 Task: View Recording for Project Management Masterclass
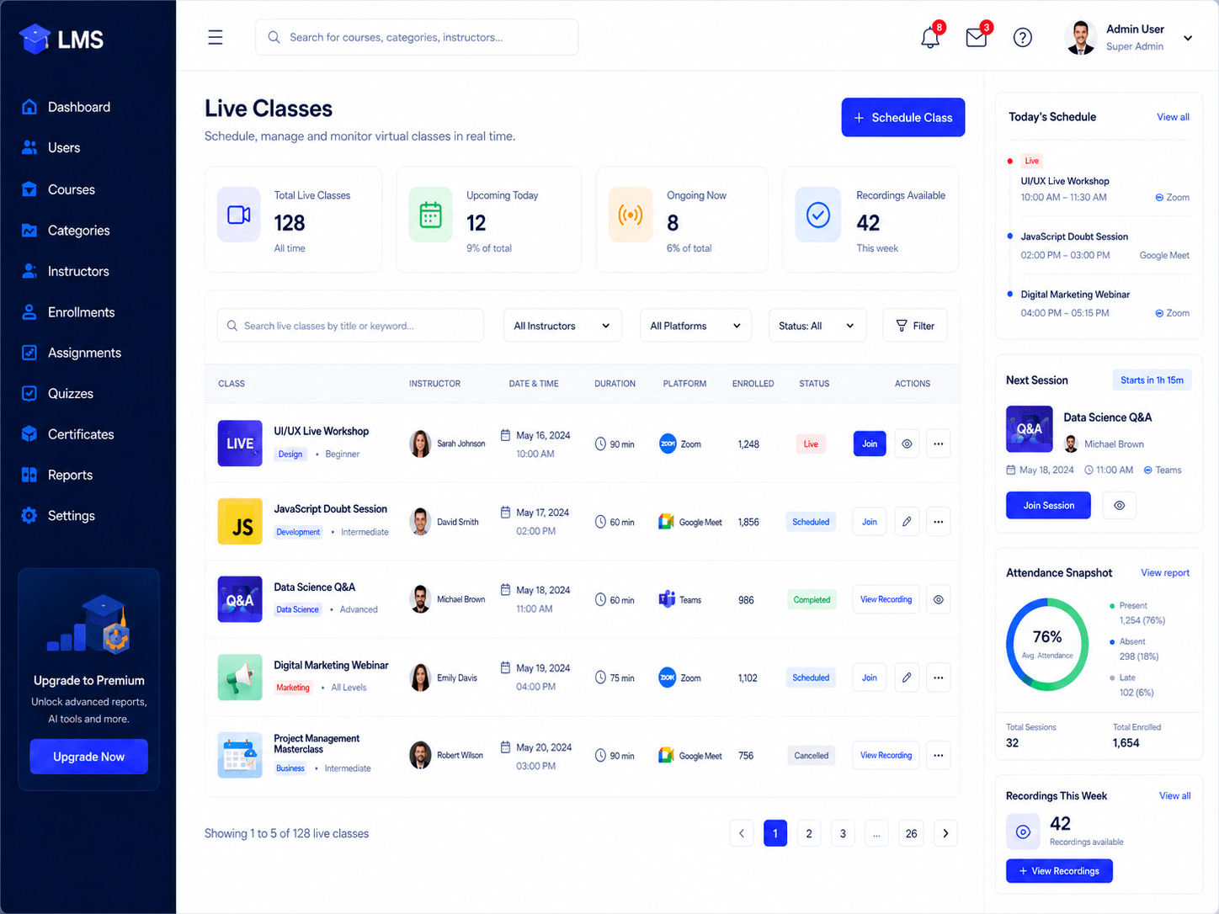pos(886,755)
